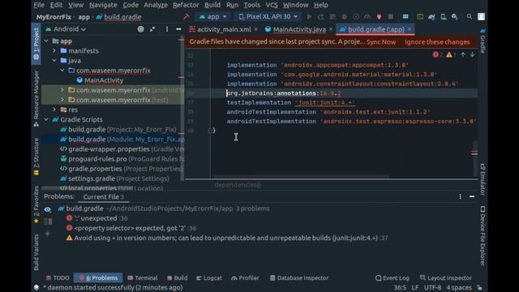Click the expand-all arrows icon in Project panel
Screen dimensions: 519x292
pos(152,29)
